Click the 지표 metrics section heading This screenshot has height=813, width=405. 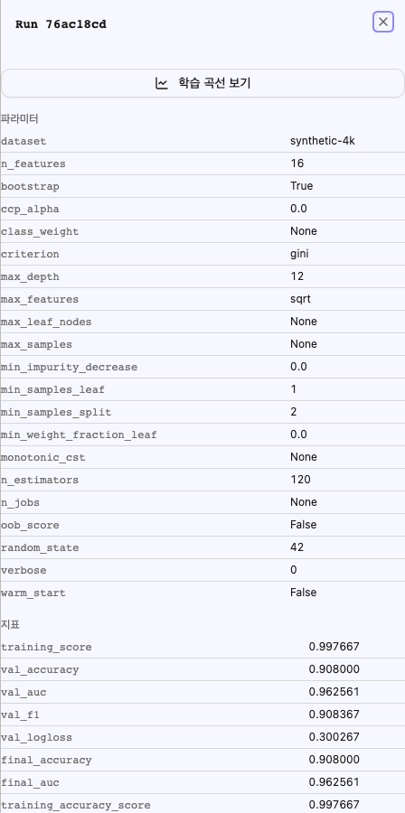[x=10, y=625]
